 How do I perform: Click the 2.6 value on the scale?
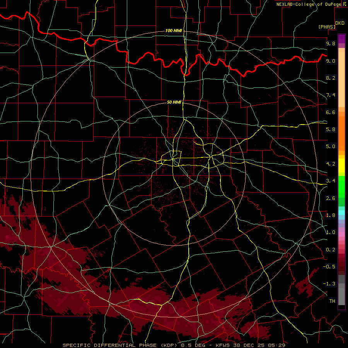point(331,198)
